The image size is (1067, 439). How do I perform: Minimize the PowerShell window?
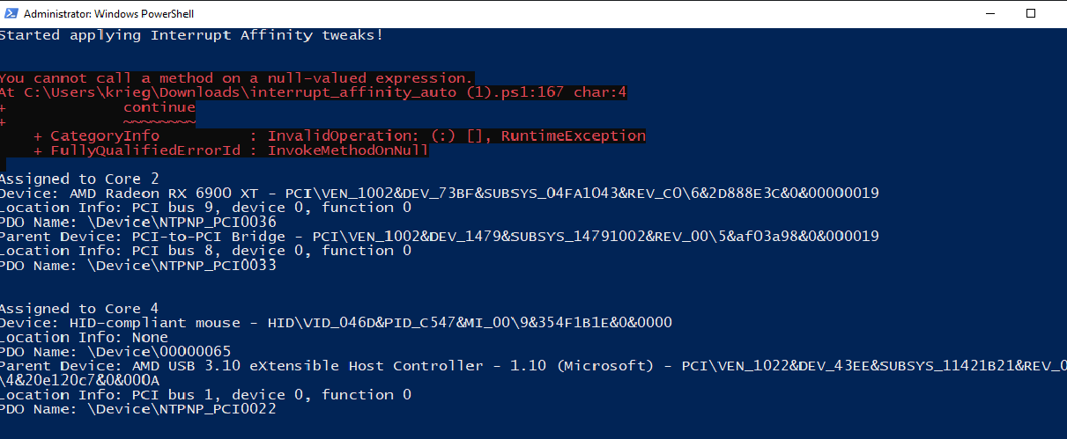[x=989, y=14]
